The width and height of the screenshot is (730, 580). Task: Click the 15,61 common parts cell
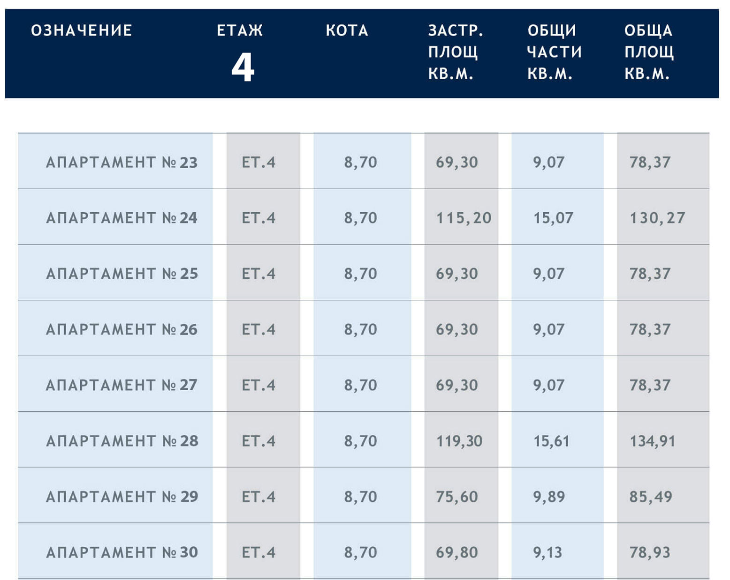click(551, 441)
